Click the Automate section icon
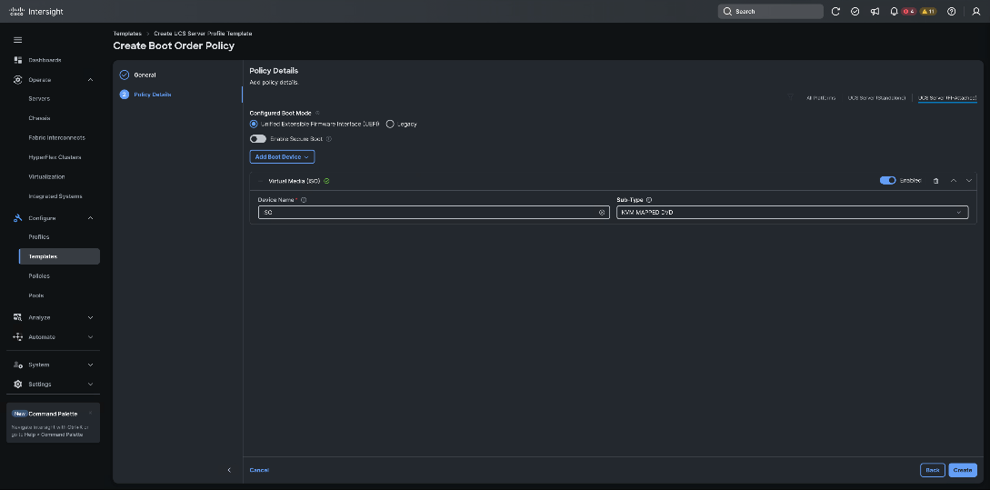This screenshot has height=490, width=990. (x=17, y=337)
